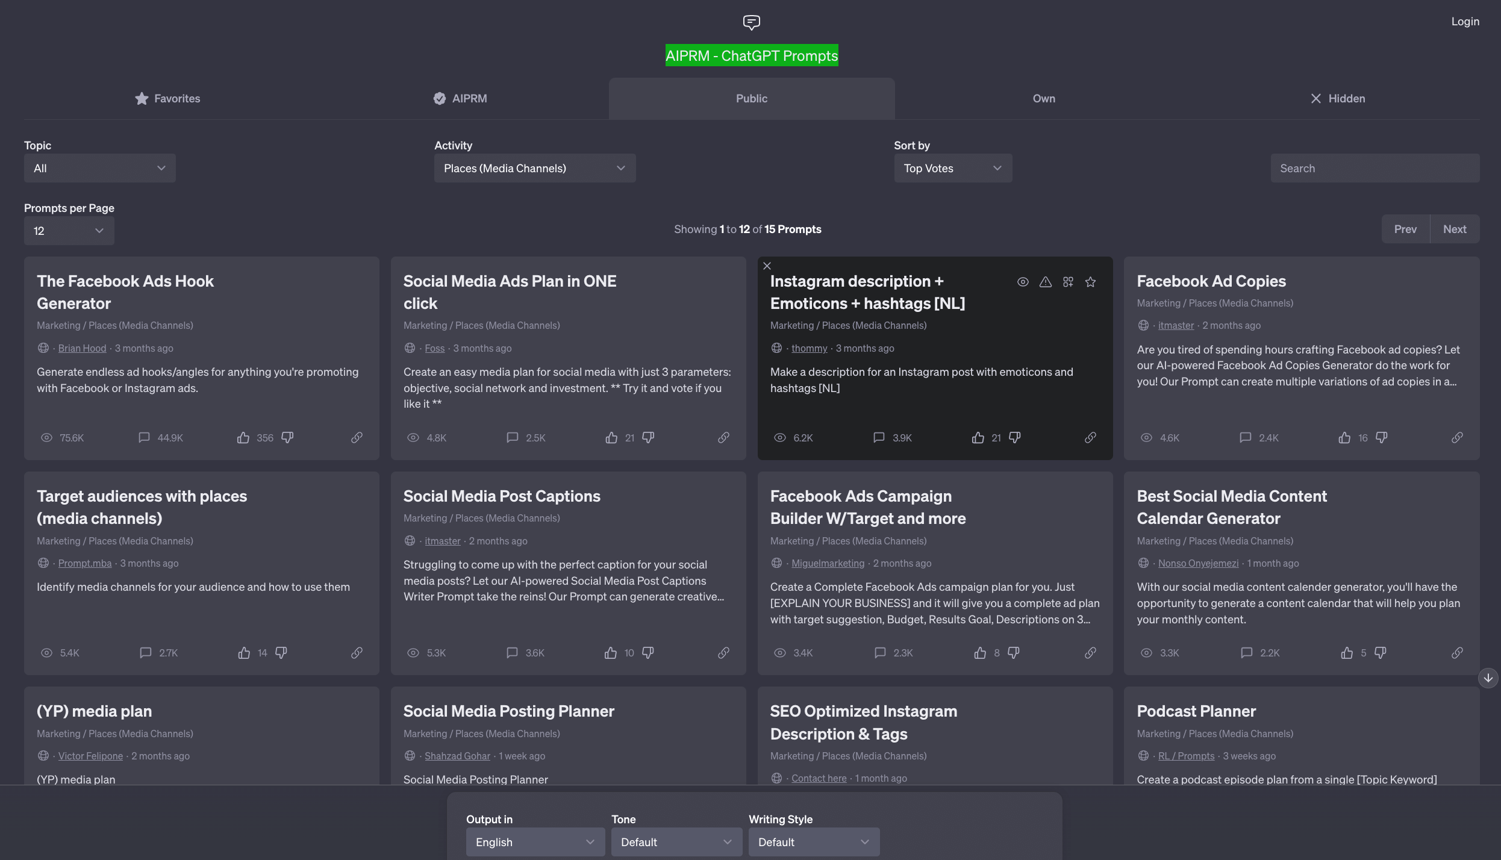Switch to the Favorites tab

point(167,99)
